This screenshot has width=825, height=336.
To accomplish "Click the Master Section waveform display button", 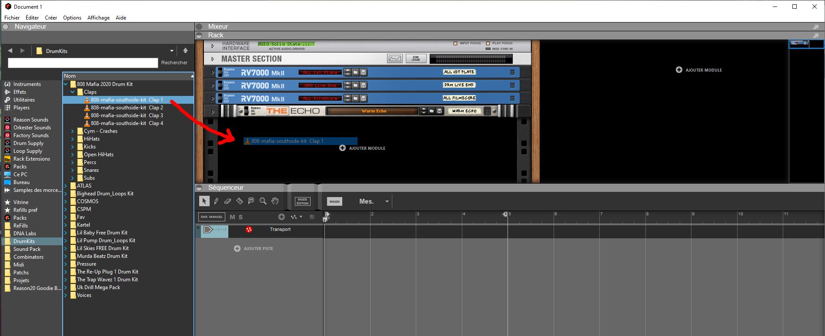I will tap(395, 59).
